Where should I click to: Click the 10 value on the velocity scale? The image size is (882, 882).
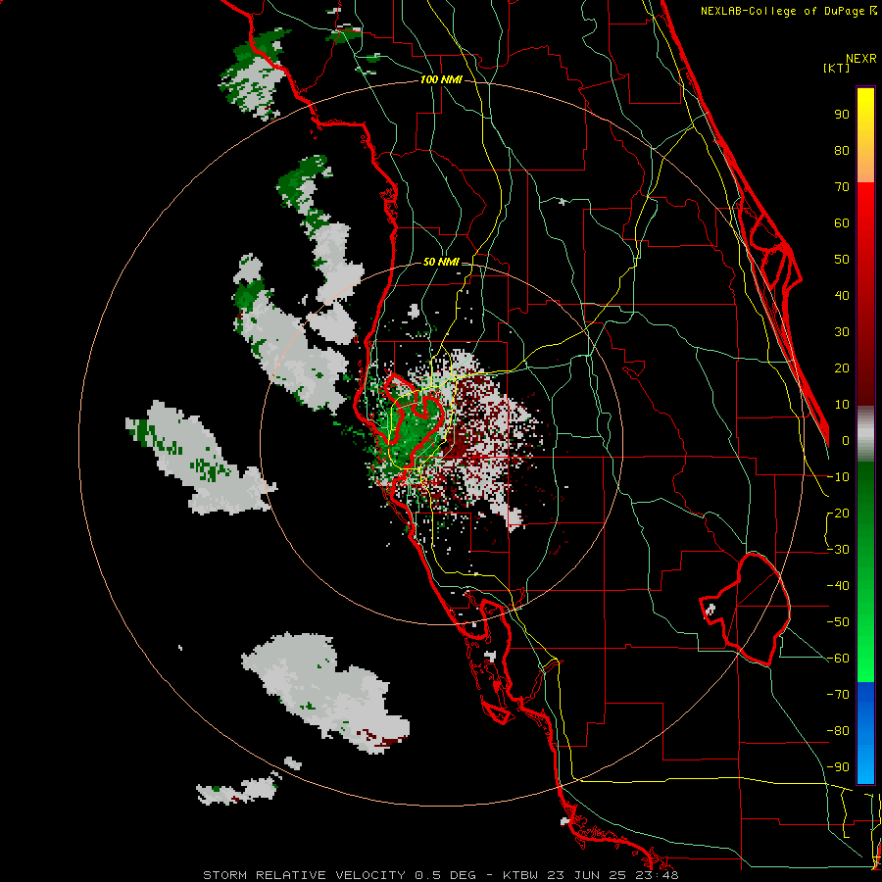[x=842, y=405]
